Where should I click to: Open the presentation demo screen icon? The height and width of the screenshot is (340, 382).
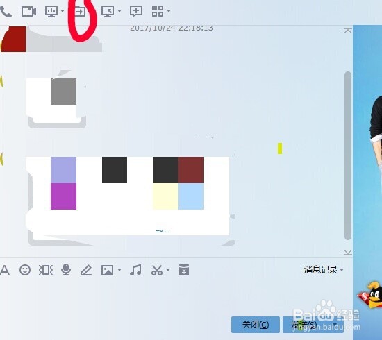51,11
